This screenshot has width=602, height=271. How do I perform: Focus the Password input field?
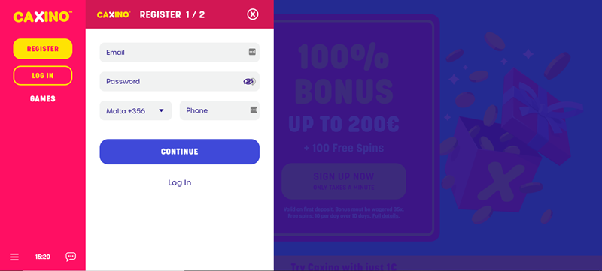[180, 81]
